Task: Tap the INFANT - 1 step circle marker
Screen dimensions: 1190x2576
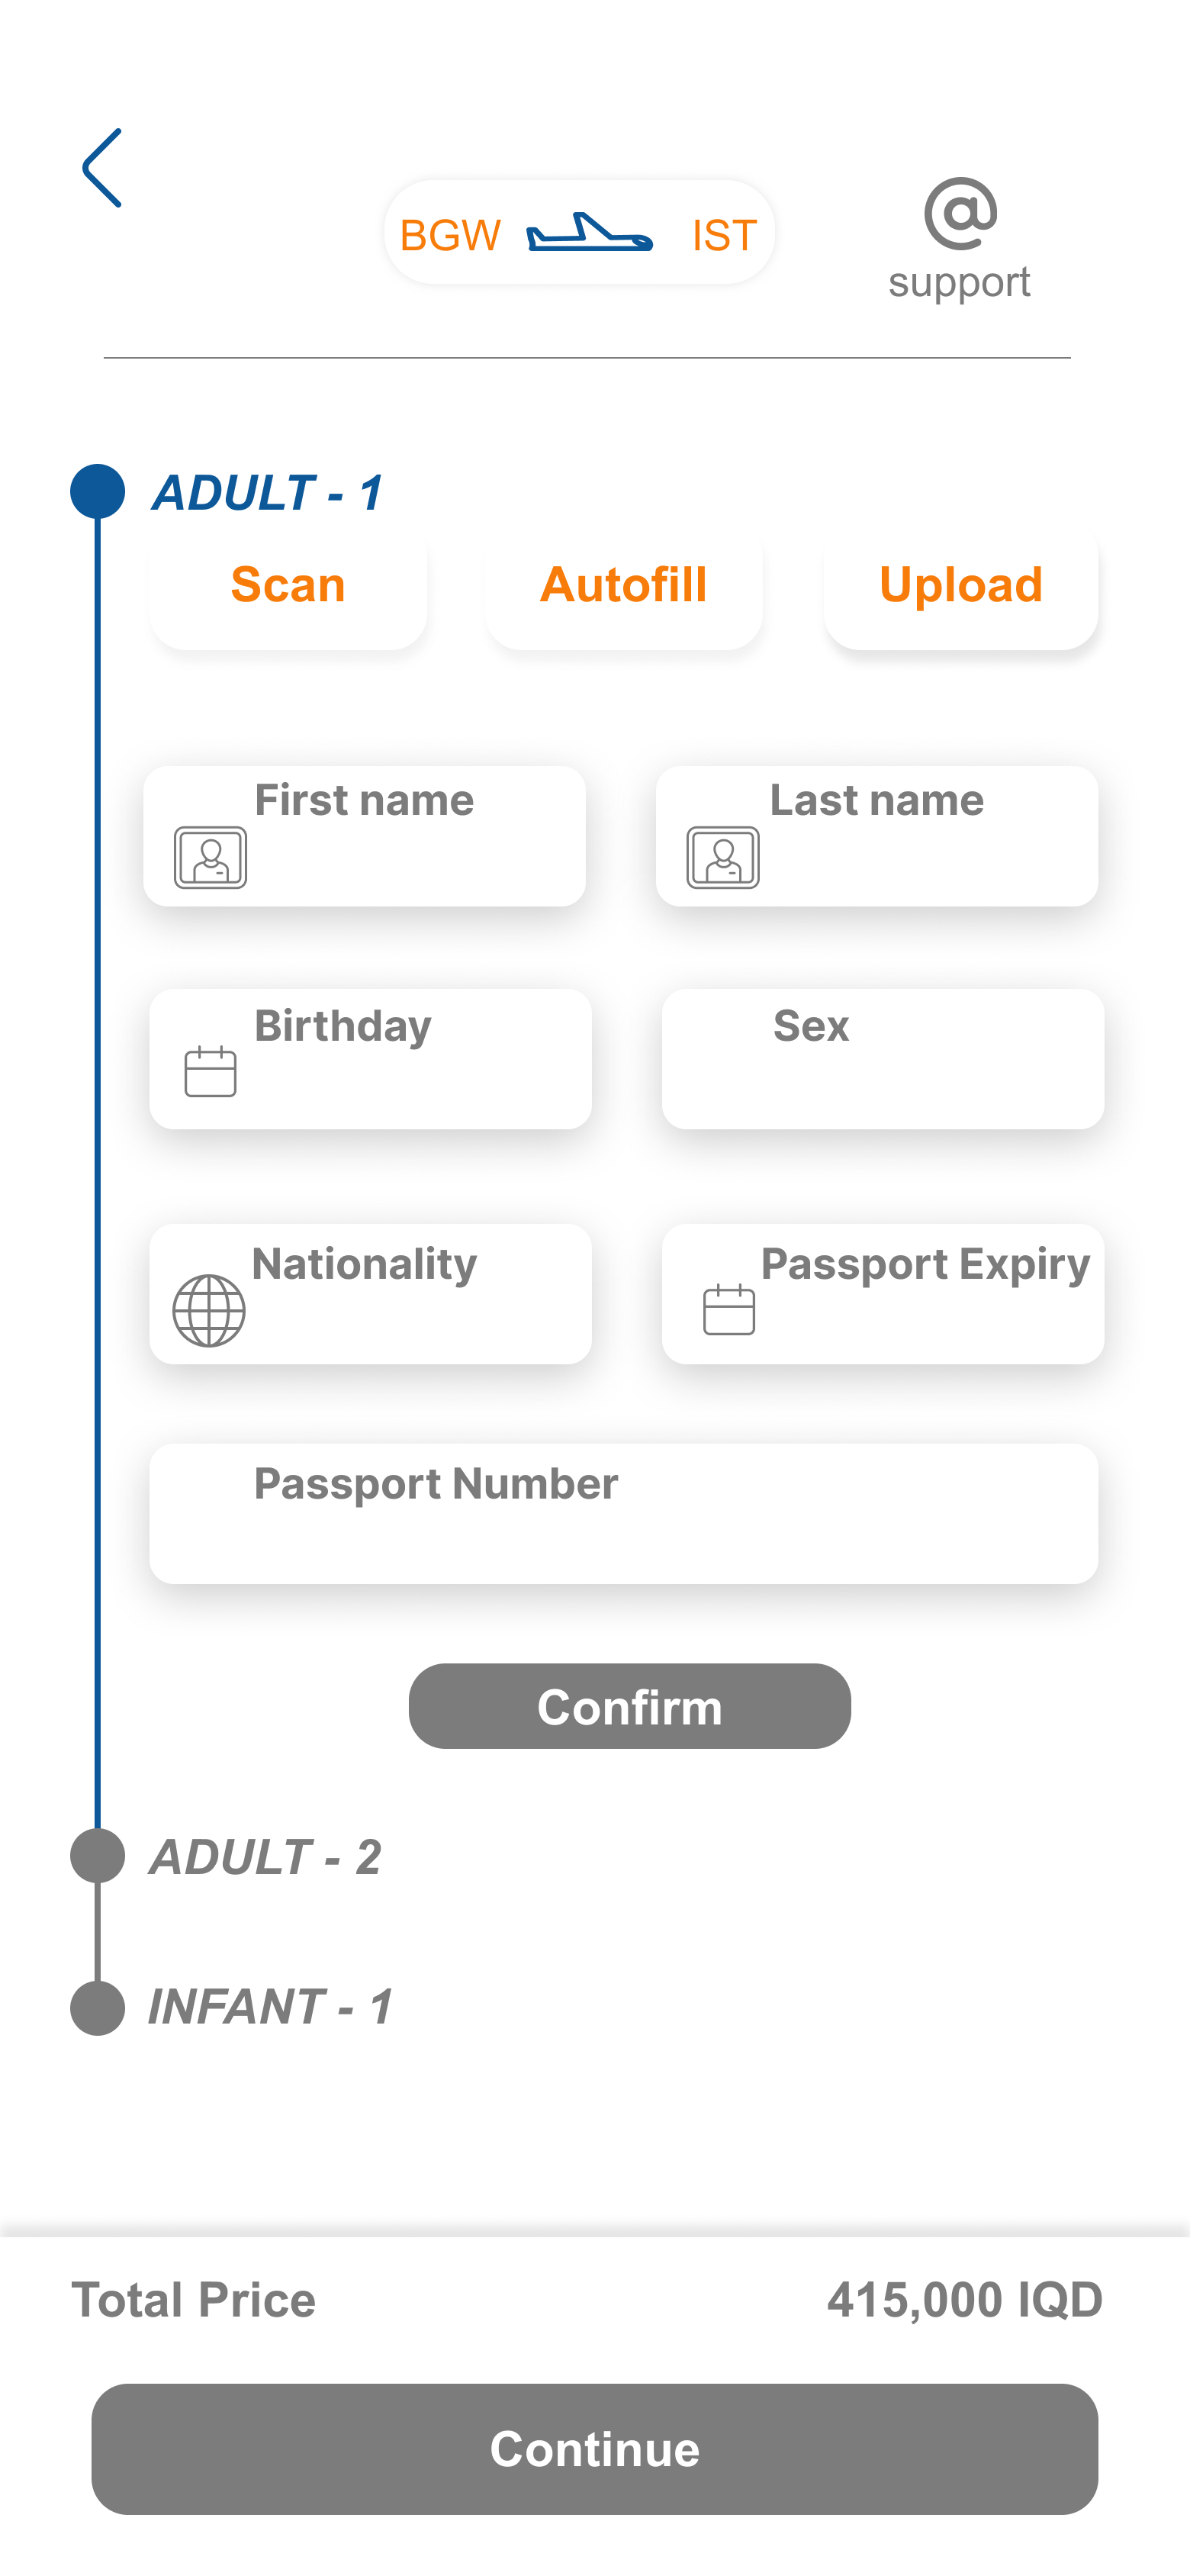Action: coord(98,2007)
